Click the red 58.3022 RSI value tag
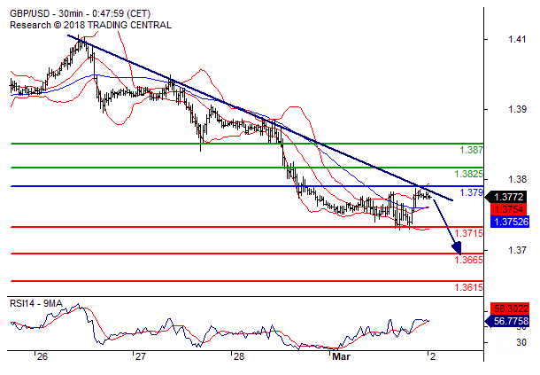The image size is (540, 375). pos(509,309)
